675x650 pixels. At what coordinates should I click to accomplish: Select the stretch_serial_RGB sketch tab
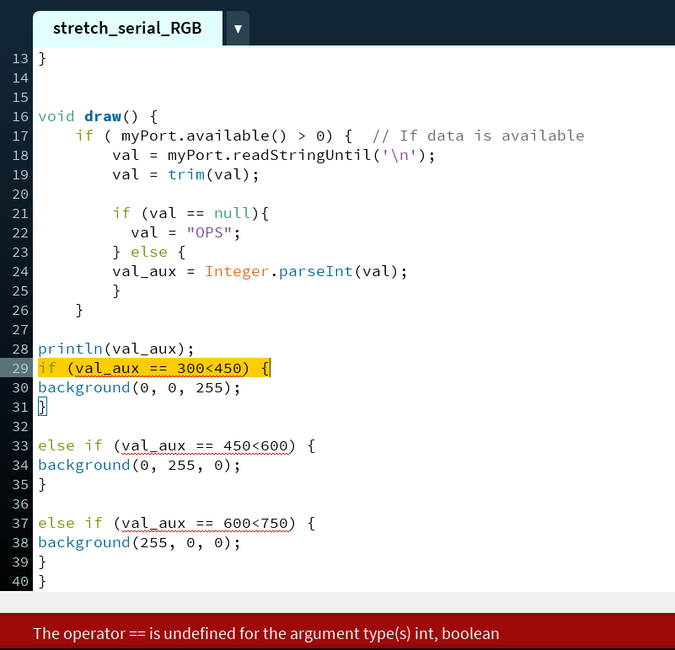pos(127,29)
